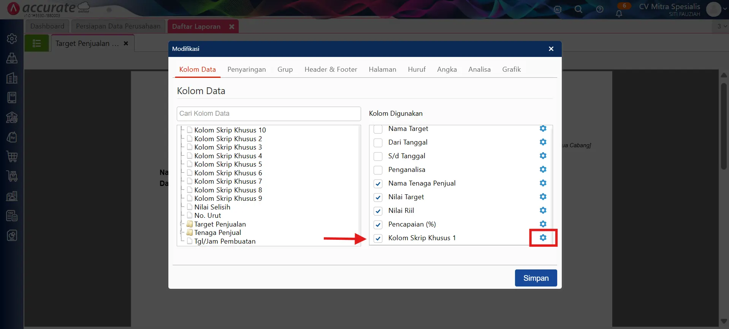Viewport: 729px width, 329px height.
Task: Click the green list menu button
Action: click(x=37, y=43)
